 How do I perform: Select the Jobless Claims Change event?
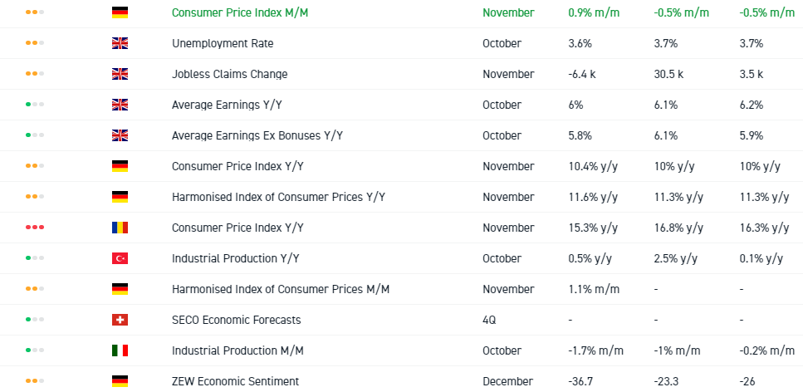[x=229, y=74]
